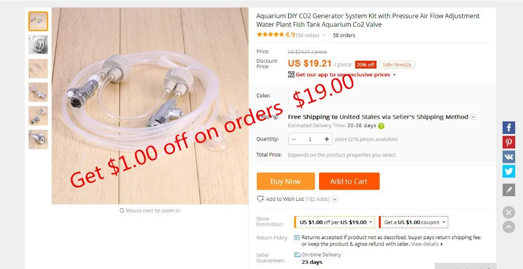
Task: Click the Buy Now button
Action: click(x=286, y=181)
